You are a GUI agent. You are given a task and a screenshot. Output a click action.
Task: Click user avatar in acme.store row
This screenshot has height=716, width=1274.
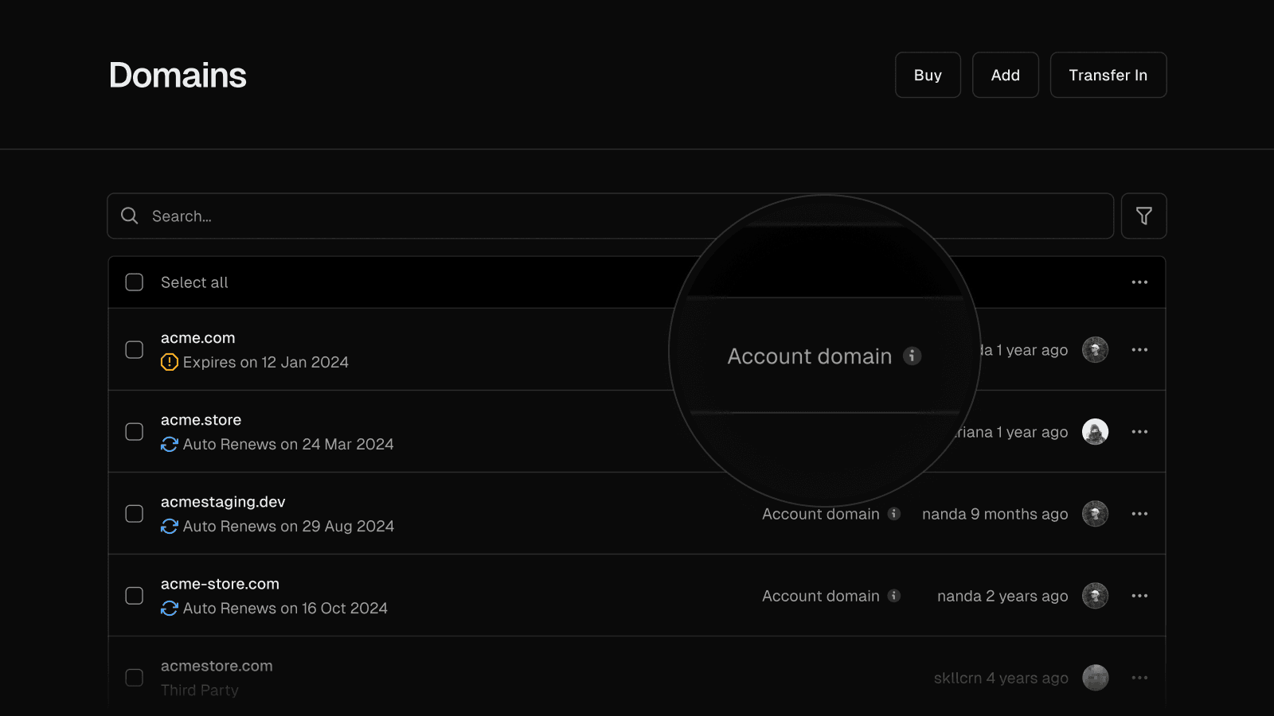[x=1095, y=432]
